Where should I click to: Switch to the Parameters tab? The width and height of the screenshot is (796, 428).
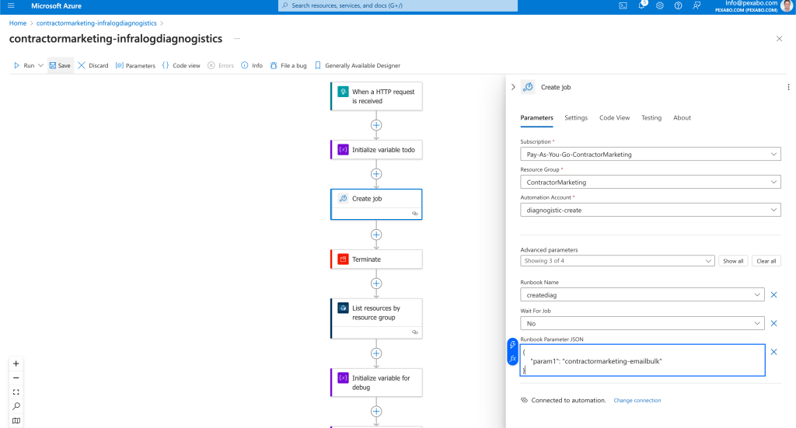click(x=536, y=117)
